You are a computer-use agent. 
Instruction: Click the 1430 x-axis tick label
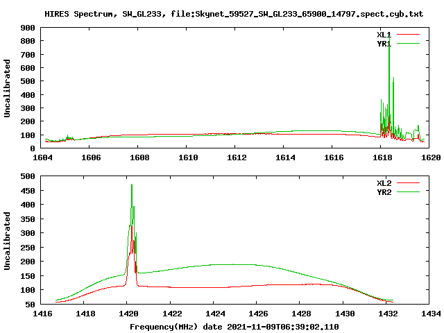click(345, 314)
